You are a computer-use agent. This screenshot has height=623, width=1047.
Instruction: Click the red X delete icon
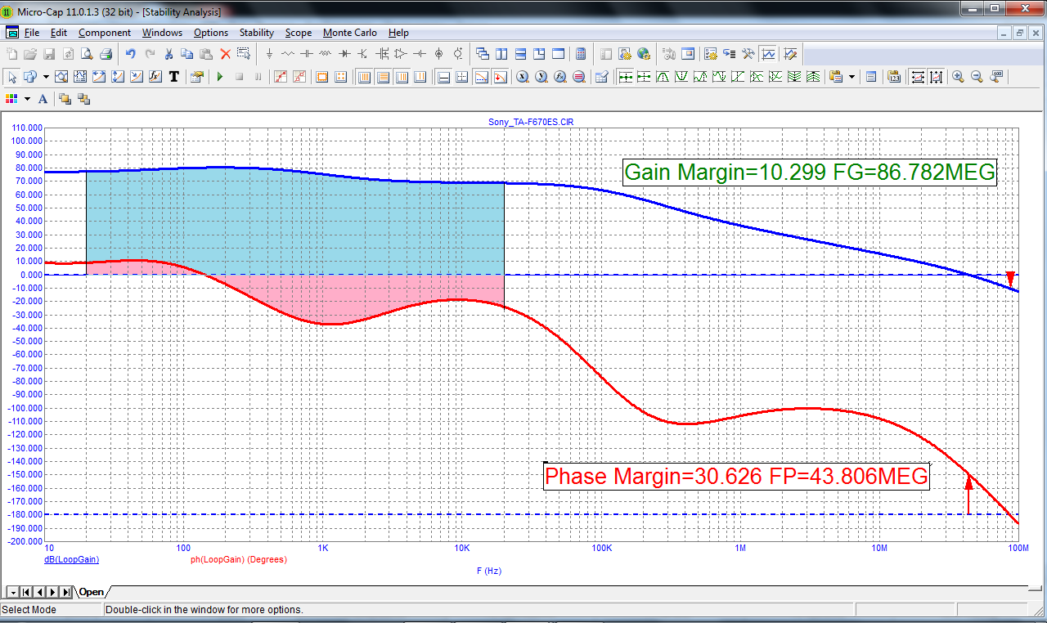[225, 55]
